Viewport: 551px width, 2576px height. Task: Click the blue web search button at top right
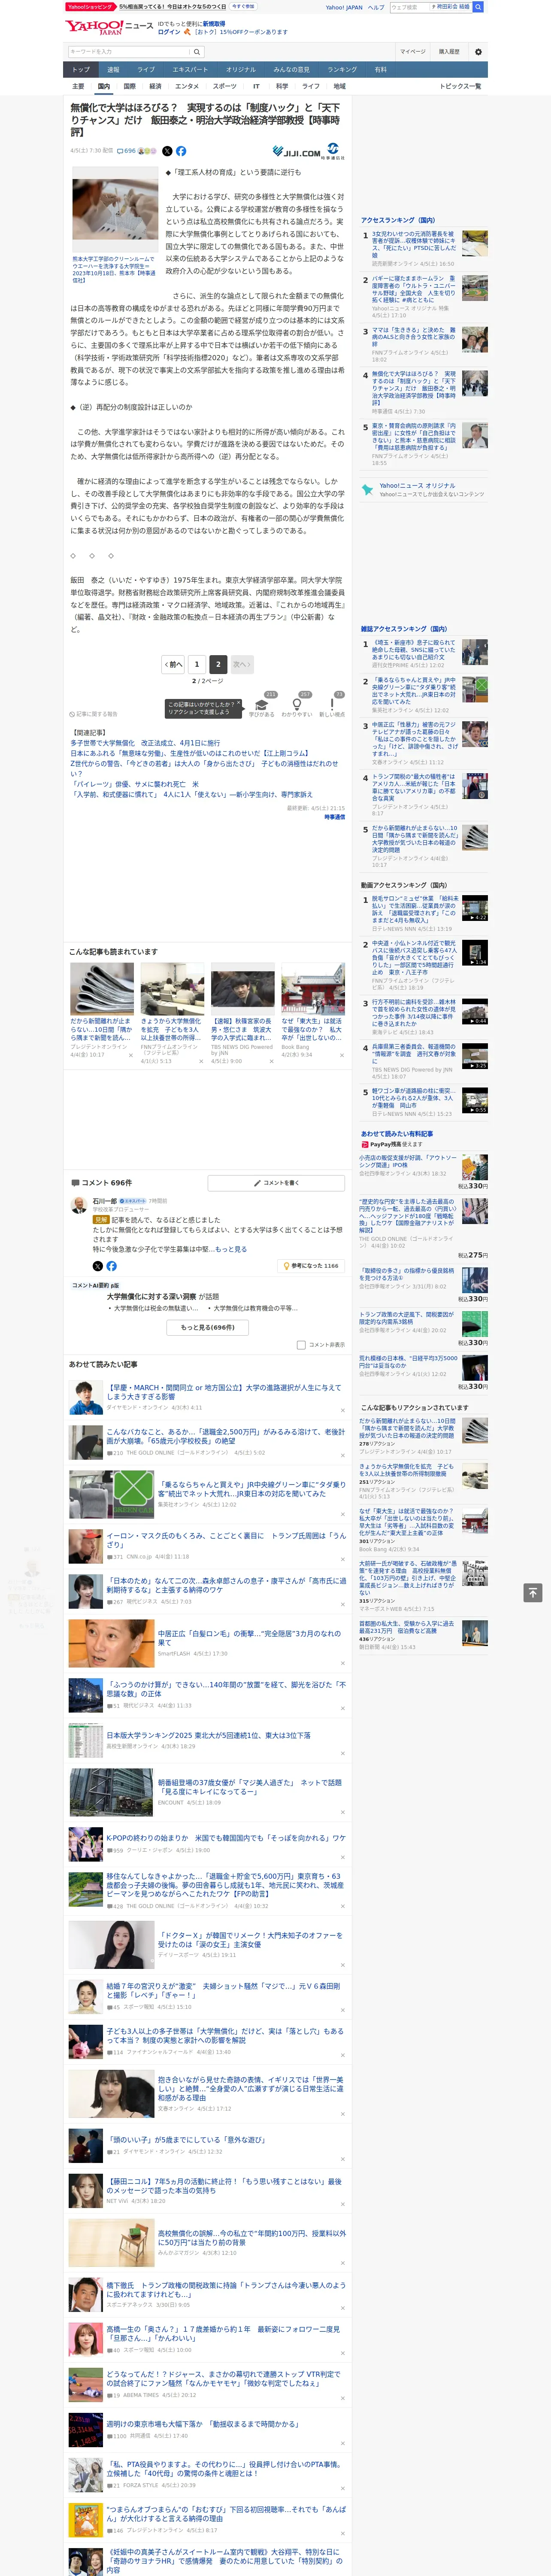[x=478, y=7]
